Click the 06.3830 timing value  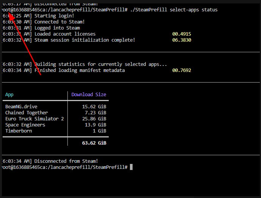coord(181,40)
